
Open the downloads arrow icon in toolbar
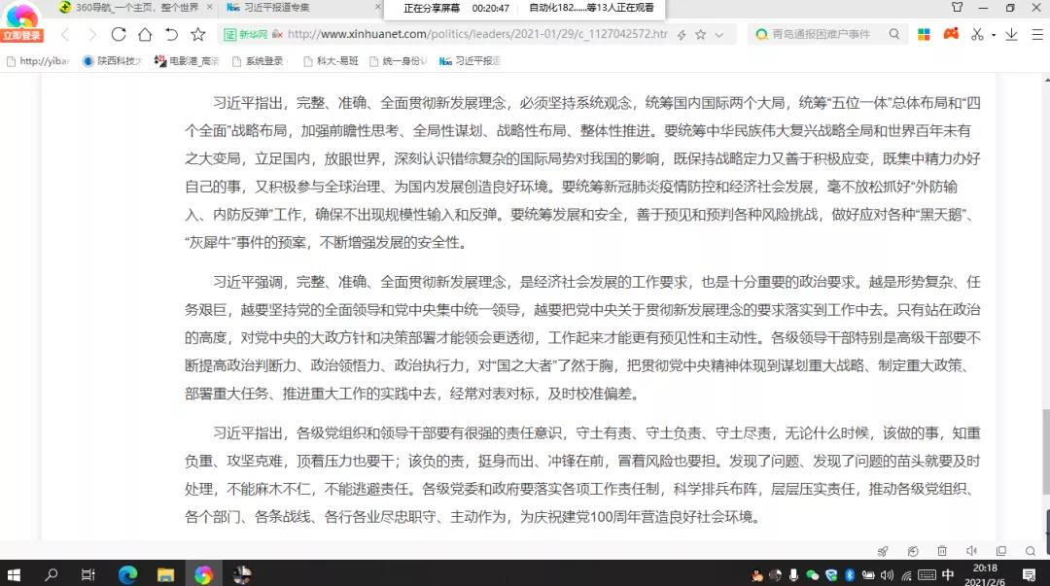1011,34
